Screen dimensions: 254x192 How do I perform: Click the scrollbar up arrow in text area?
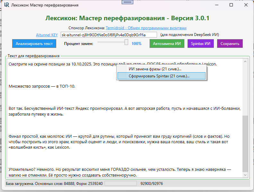click(x=246, y=61)
